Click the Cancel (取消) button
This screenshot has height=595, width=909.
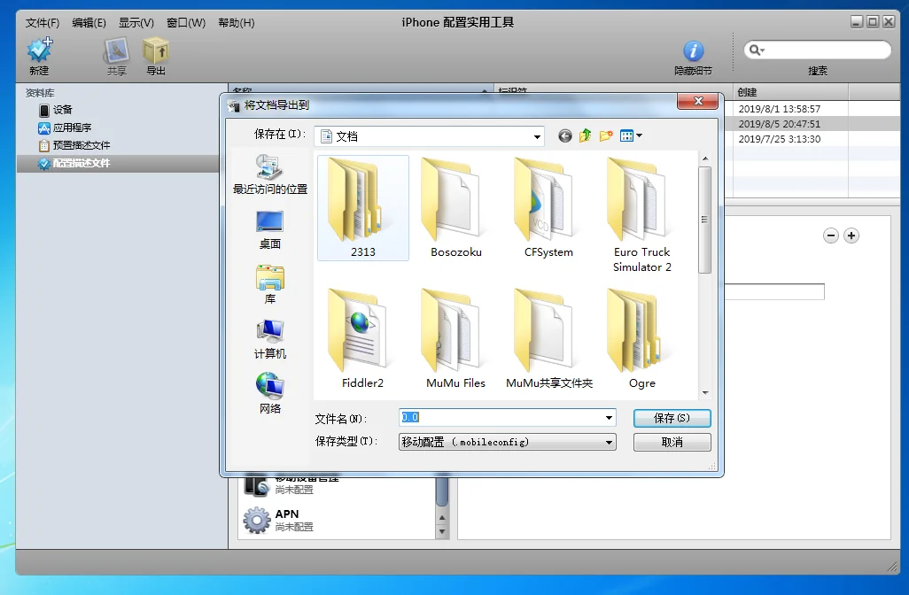point(672,442)
